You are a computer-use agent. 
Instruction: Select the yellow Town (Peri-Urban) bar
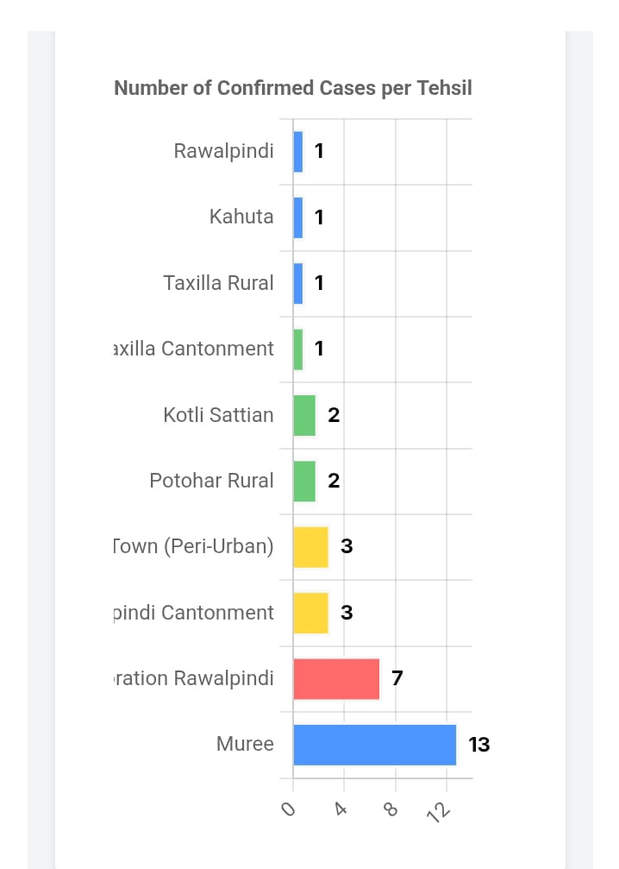point(310,547)
